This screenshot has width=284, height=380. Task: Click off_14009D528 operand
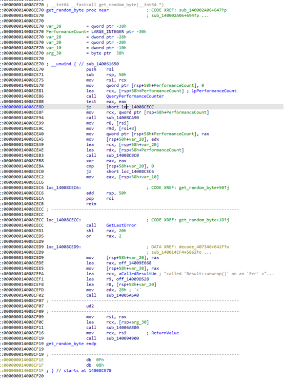[133, 279]
